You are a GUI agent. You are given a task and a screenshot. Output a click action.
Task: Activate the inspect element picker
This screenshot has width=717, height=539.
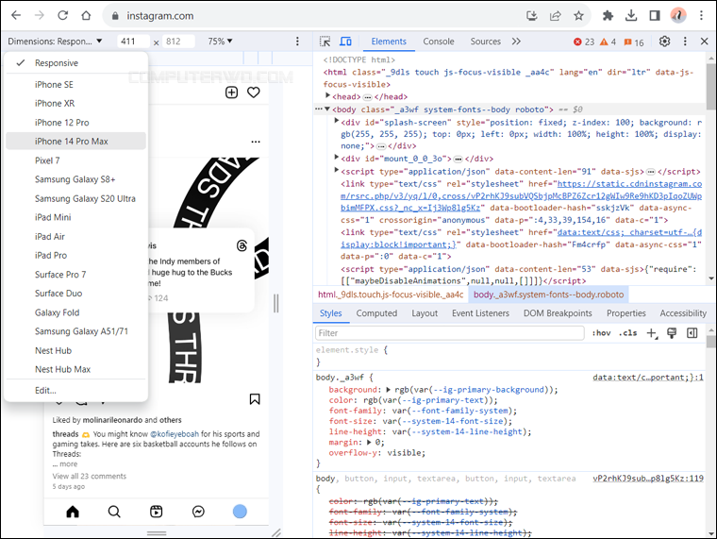click(x=325, y=42)
